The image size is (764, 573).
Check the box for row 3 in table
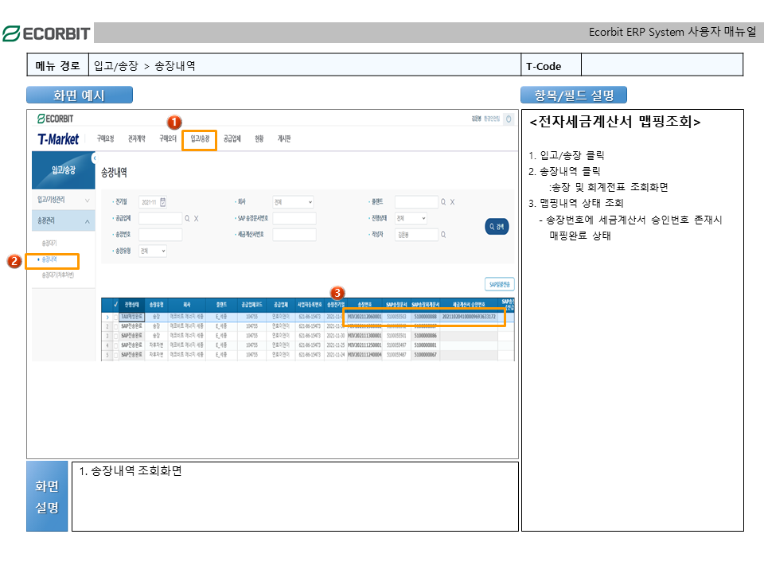[x=115, y=336]
